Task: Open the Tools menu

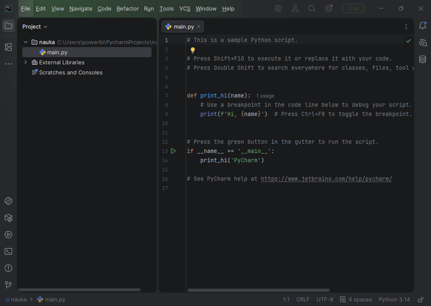Action: pos(167,8)
